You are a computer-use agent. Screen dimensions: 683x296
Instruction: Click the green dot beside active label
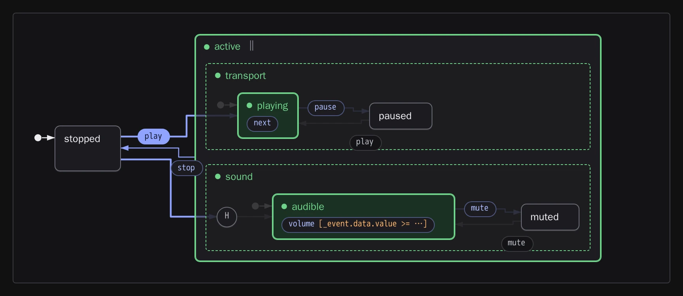point(206,47)
